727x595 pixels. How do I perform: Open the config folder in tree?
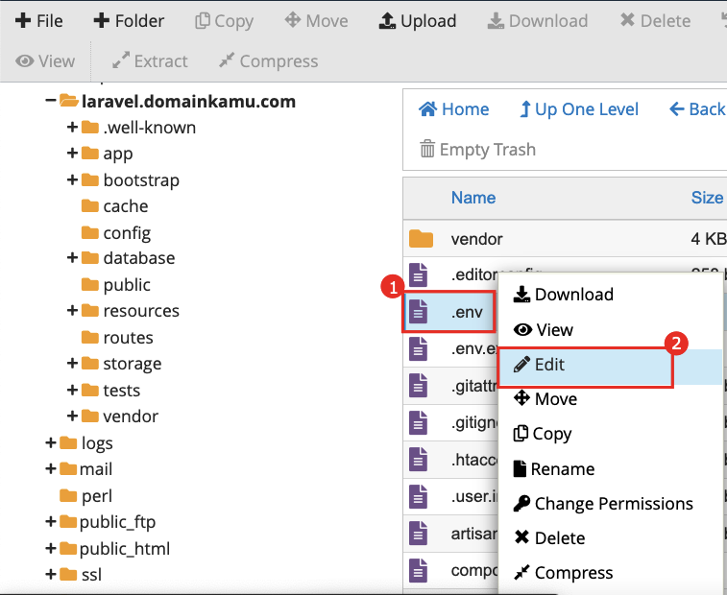pyautogui.click(x=116, y=232)
